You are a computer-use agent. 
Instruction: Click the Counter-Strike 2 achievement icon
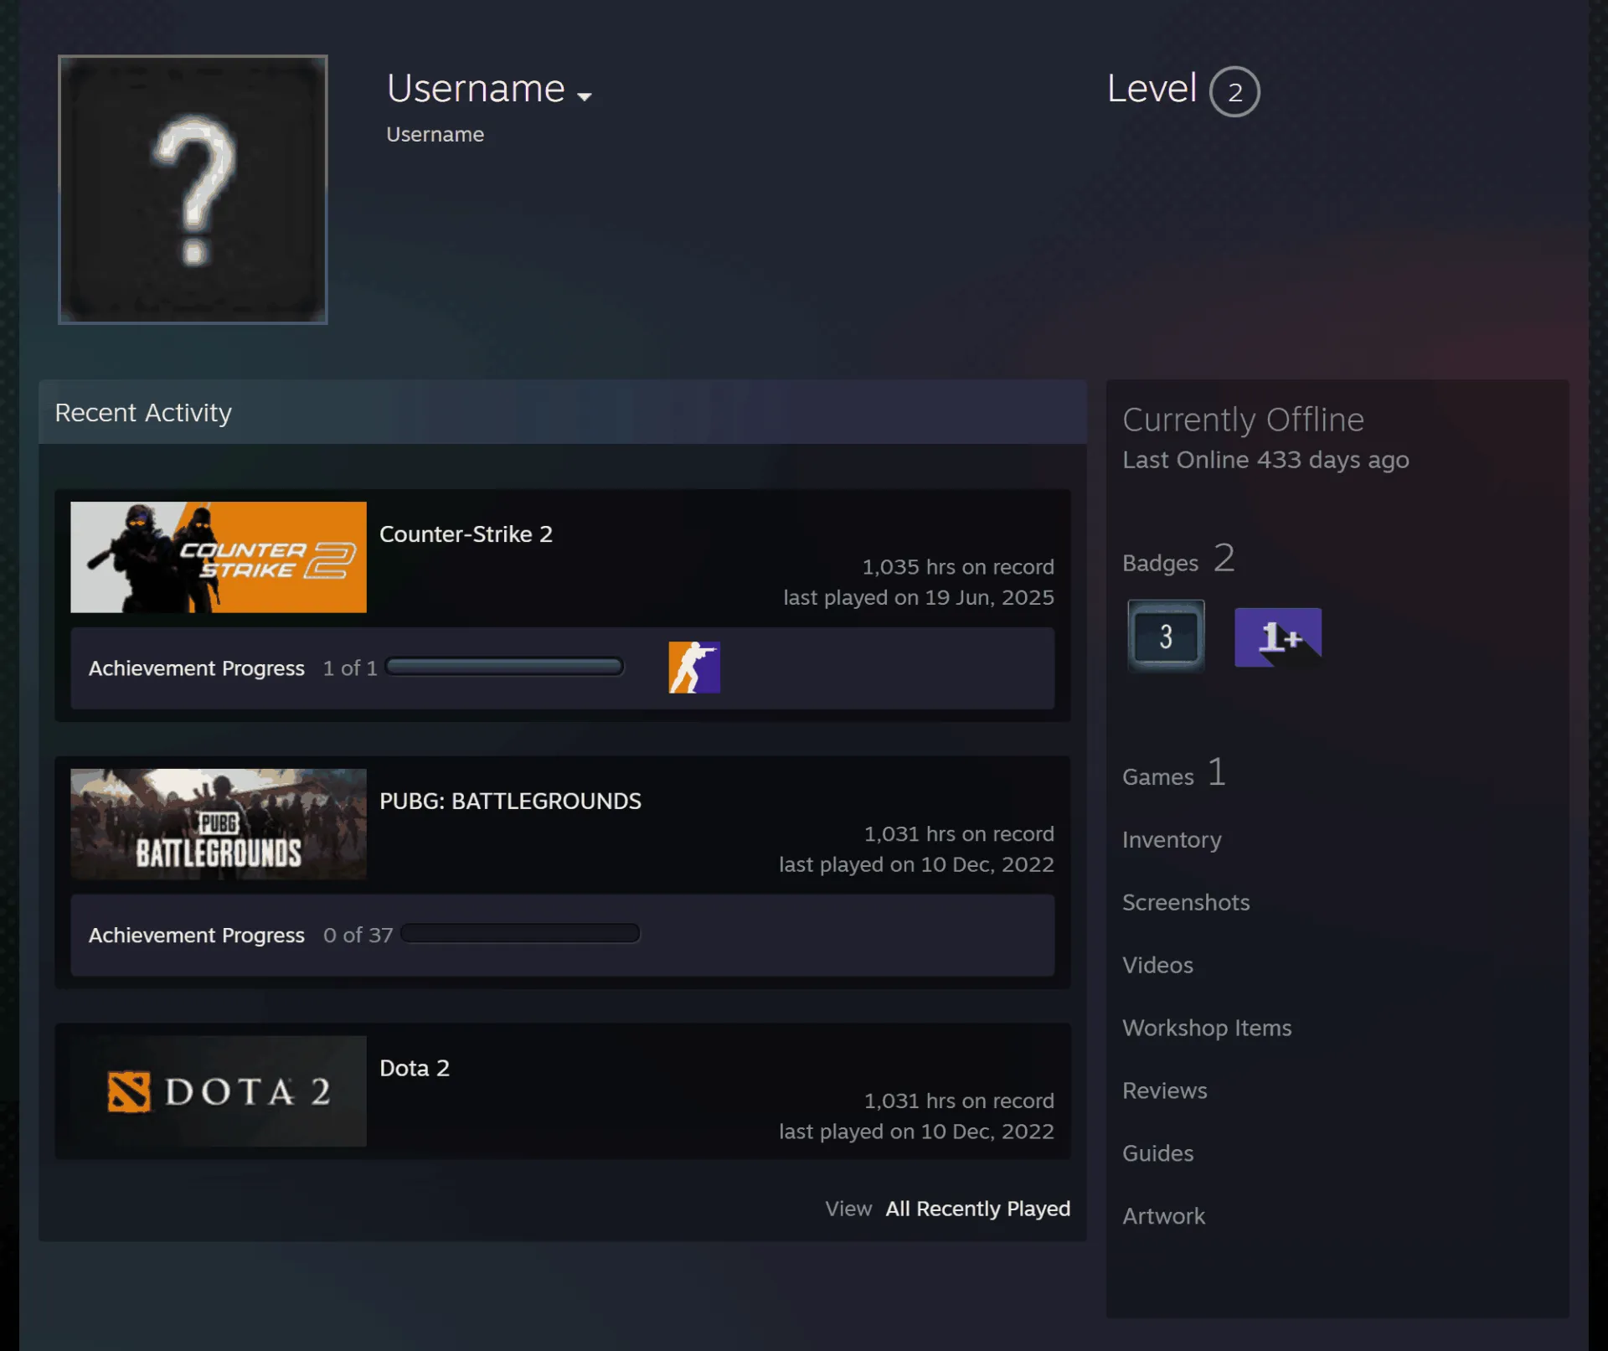click(694, 668)
